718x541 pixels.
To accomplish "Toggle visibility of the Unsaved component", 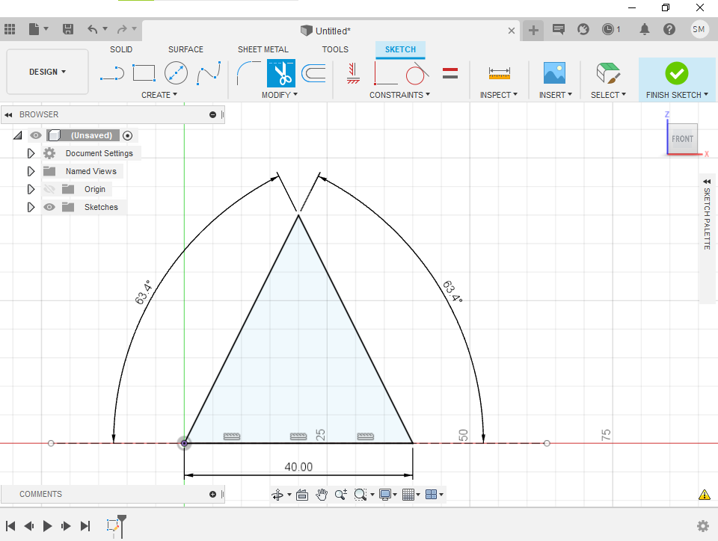I will click(x=36, y=135).
